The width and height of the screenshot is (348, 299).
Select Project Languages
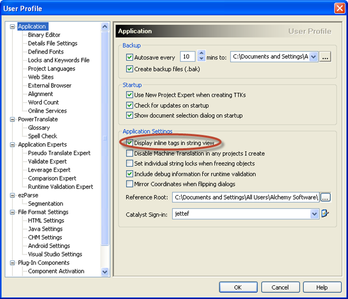pos(51,69)
